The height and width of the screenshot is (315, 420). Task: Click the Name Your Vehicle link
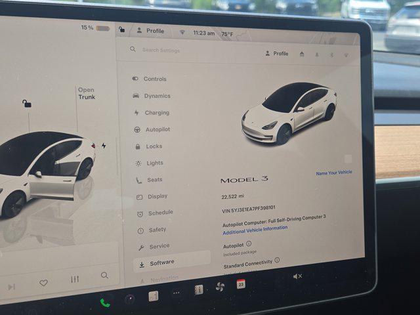click(334, 173)
